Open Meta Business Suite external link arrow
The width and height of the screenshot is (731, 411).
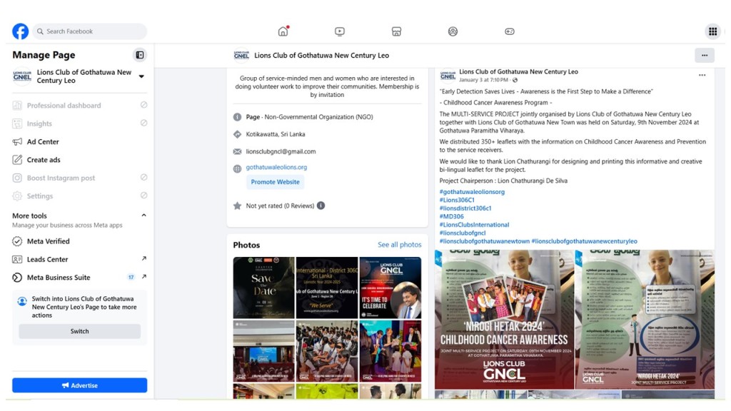click(144, 277)
